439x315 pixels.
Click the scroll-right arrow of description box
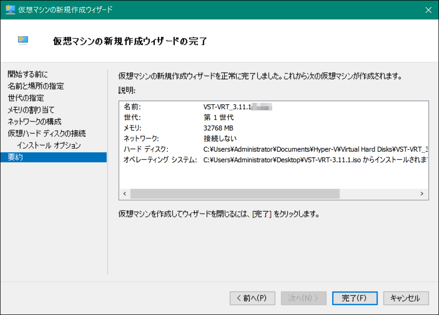click(x=422, y=194)
